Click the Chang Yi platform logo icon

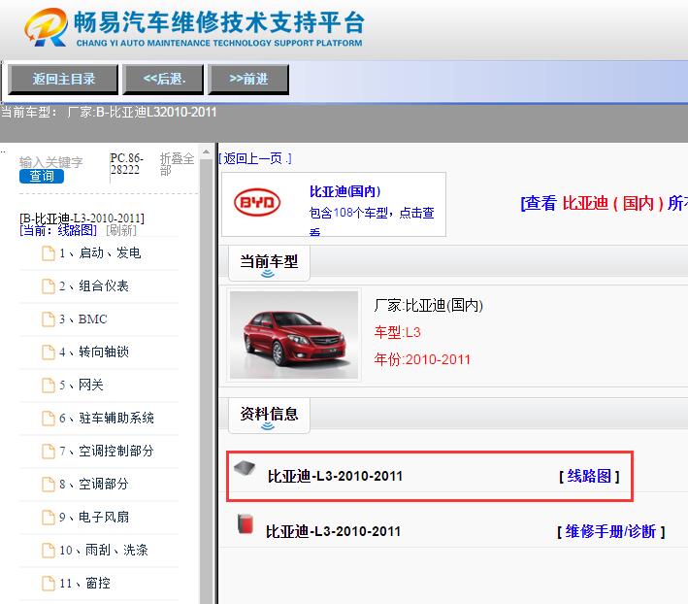click(x=46, y=27)
